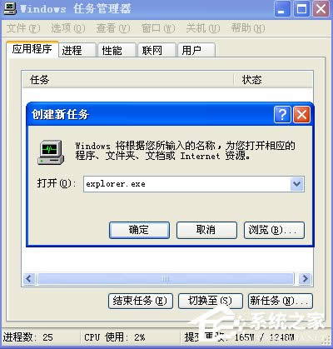Open the 关机(U) menu
Screen dimensions: 333x349
pos(203,28)
